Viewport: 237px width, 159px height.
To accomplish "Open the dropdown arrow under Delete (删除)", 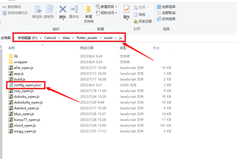I will [x=63, y=20].
